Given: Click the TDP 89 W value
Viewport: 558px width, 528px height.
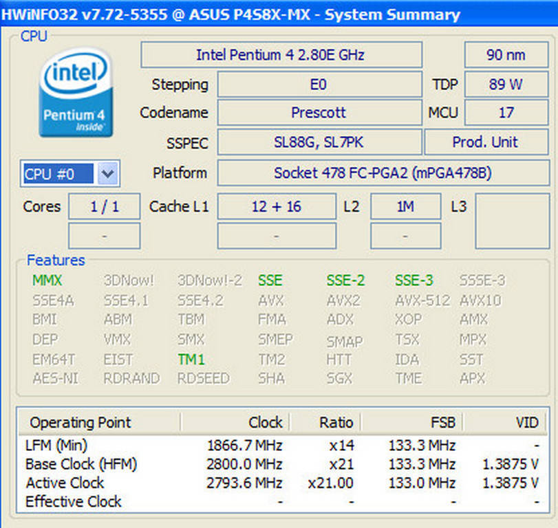Looking at the screenshot, I should click(x=505, y=85).
